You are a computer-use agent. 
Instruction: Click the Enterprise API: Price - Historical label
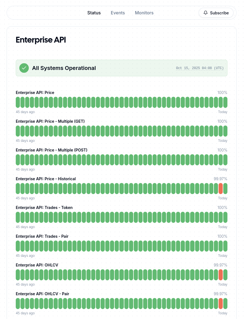click(x=46, y=179)
